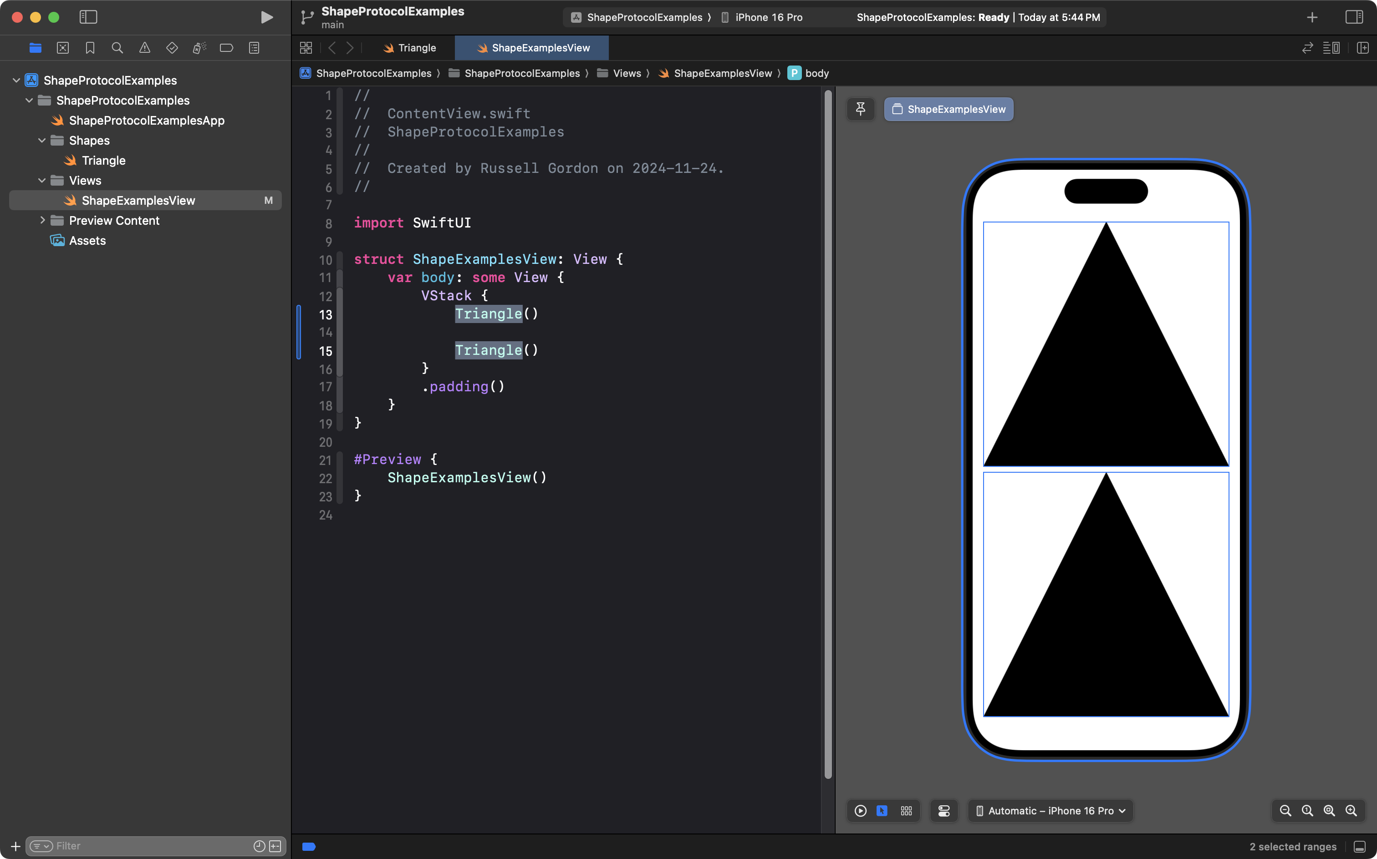The image size is (1377, 859).
Task: Enable selectable preview mode
Action: pos(882,811)
